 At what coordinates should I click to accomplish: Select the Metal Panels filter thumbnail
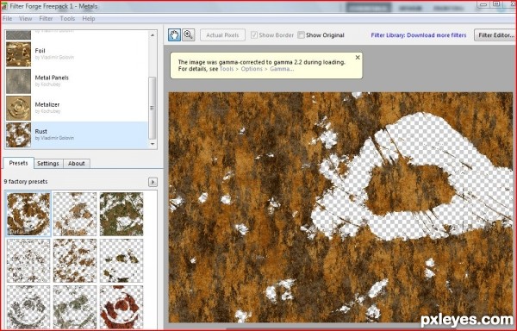18,81
